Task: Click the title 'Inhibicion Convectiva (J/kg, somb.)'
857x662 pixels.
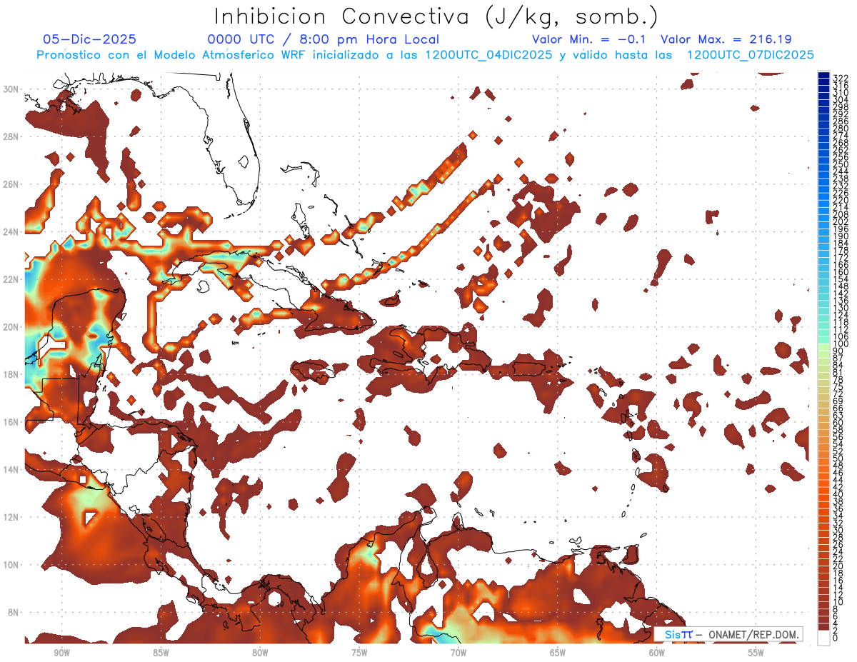Action: 436,16
